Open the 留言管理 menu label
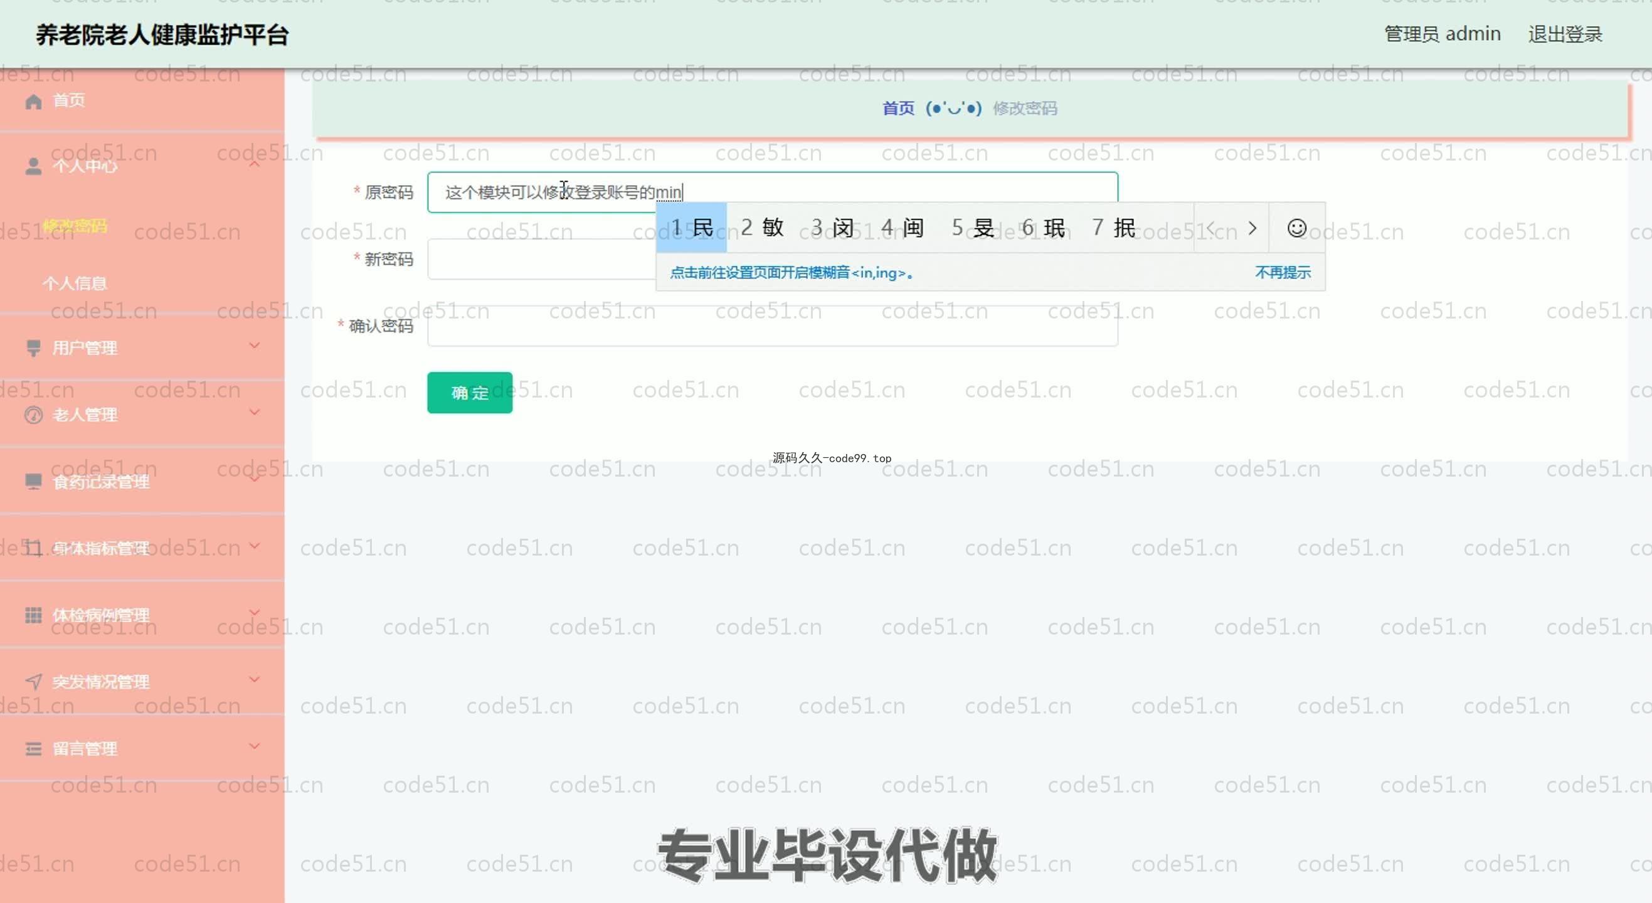The width and height of the screenshot is (1652, 903). click(x=85, y=749)
